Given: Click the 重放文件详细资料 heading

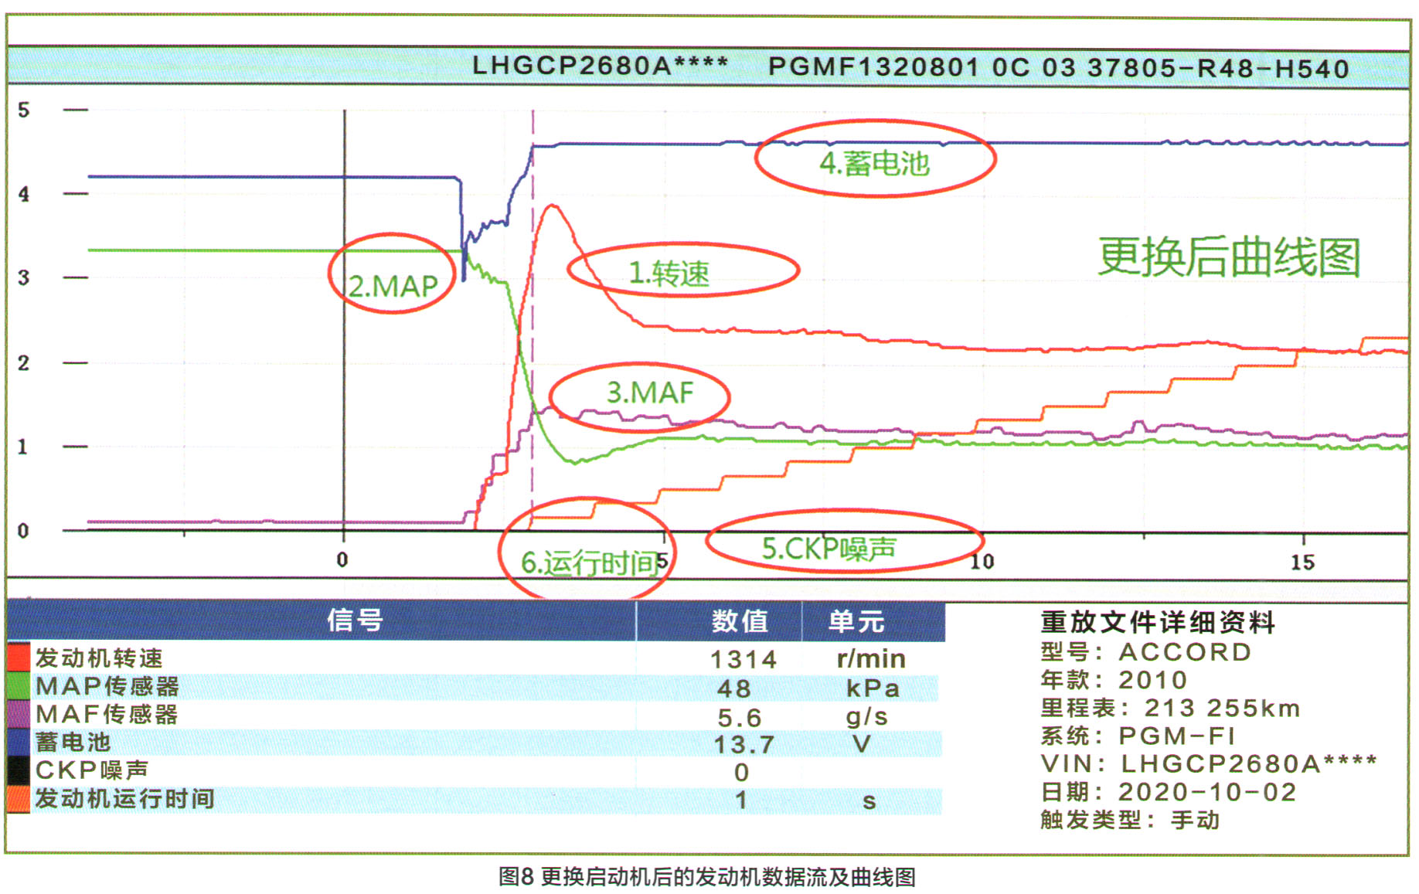Looking at the screenshot, I should 1157,622.
